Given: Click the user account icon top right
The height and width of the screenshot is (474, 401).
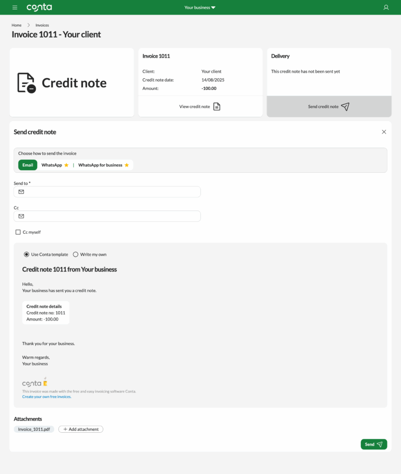Looking at the screenshot, I should 385,7.
